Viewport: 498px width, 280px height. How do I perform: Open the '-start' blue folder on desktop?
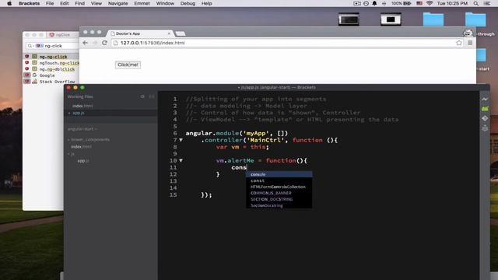(x=482, y=55)
